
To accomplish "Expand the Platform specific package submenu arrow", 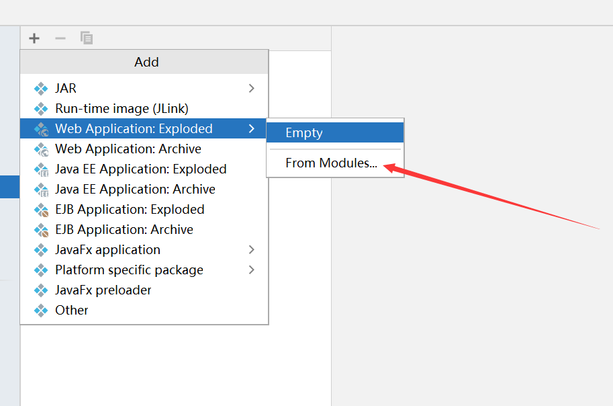I will (x=251, y=270).
